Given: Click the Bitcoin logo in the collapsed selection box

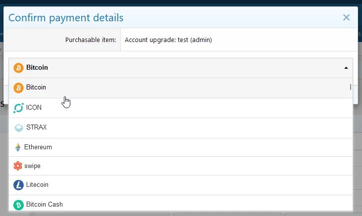Looking at the screenshot, I should click(19, 68).
